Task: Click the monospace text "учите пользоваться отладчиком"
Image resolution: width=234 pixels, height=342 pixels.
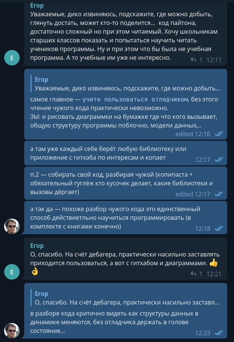Action: pos(135,99)
